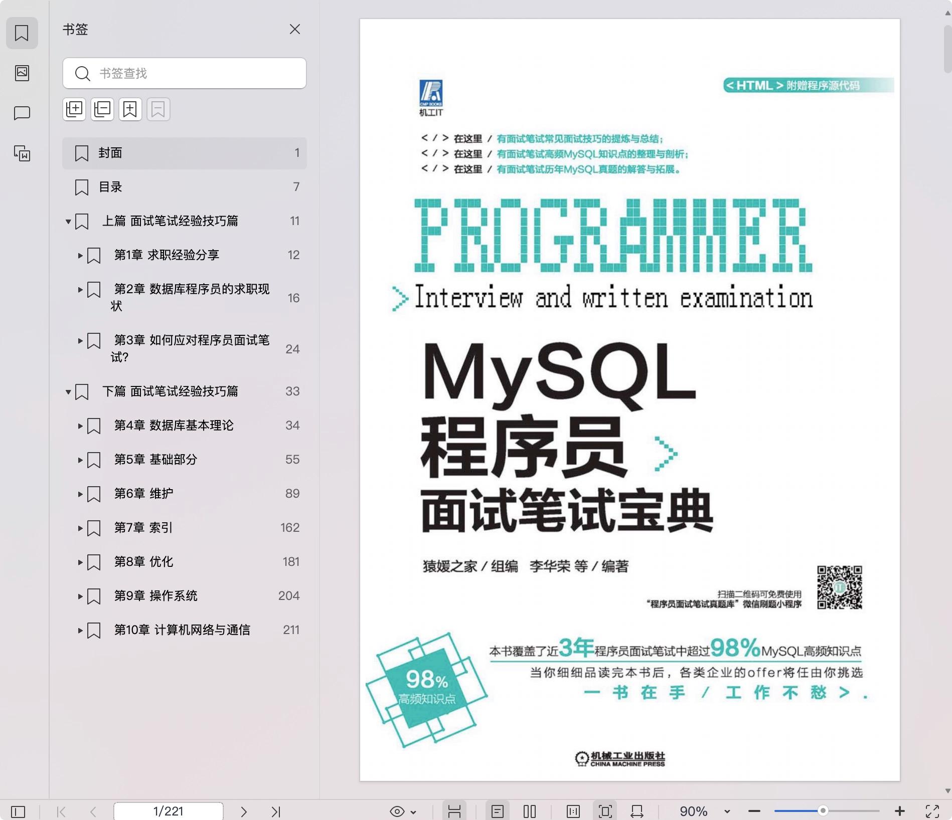The width and height of the screenshot is (952, 820).
Task: Collapse the 下篇 面试笔试经验技巧篇 section
Action: tap(68, 392)
